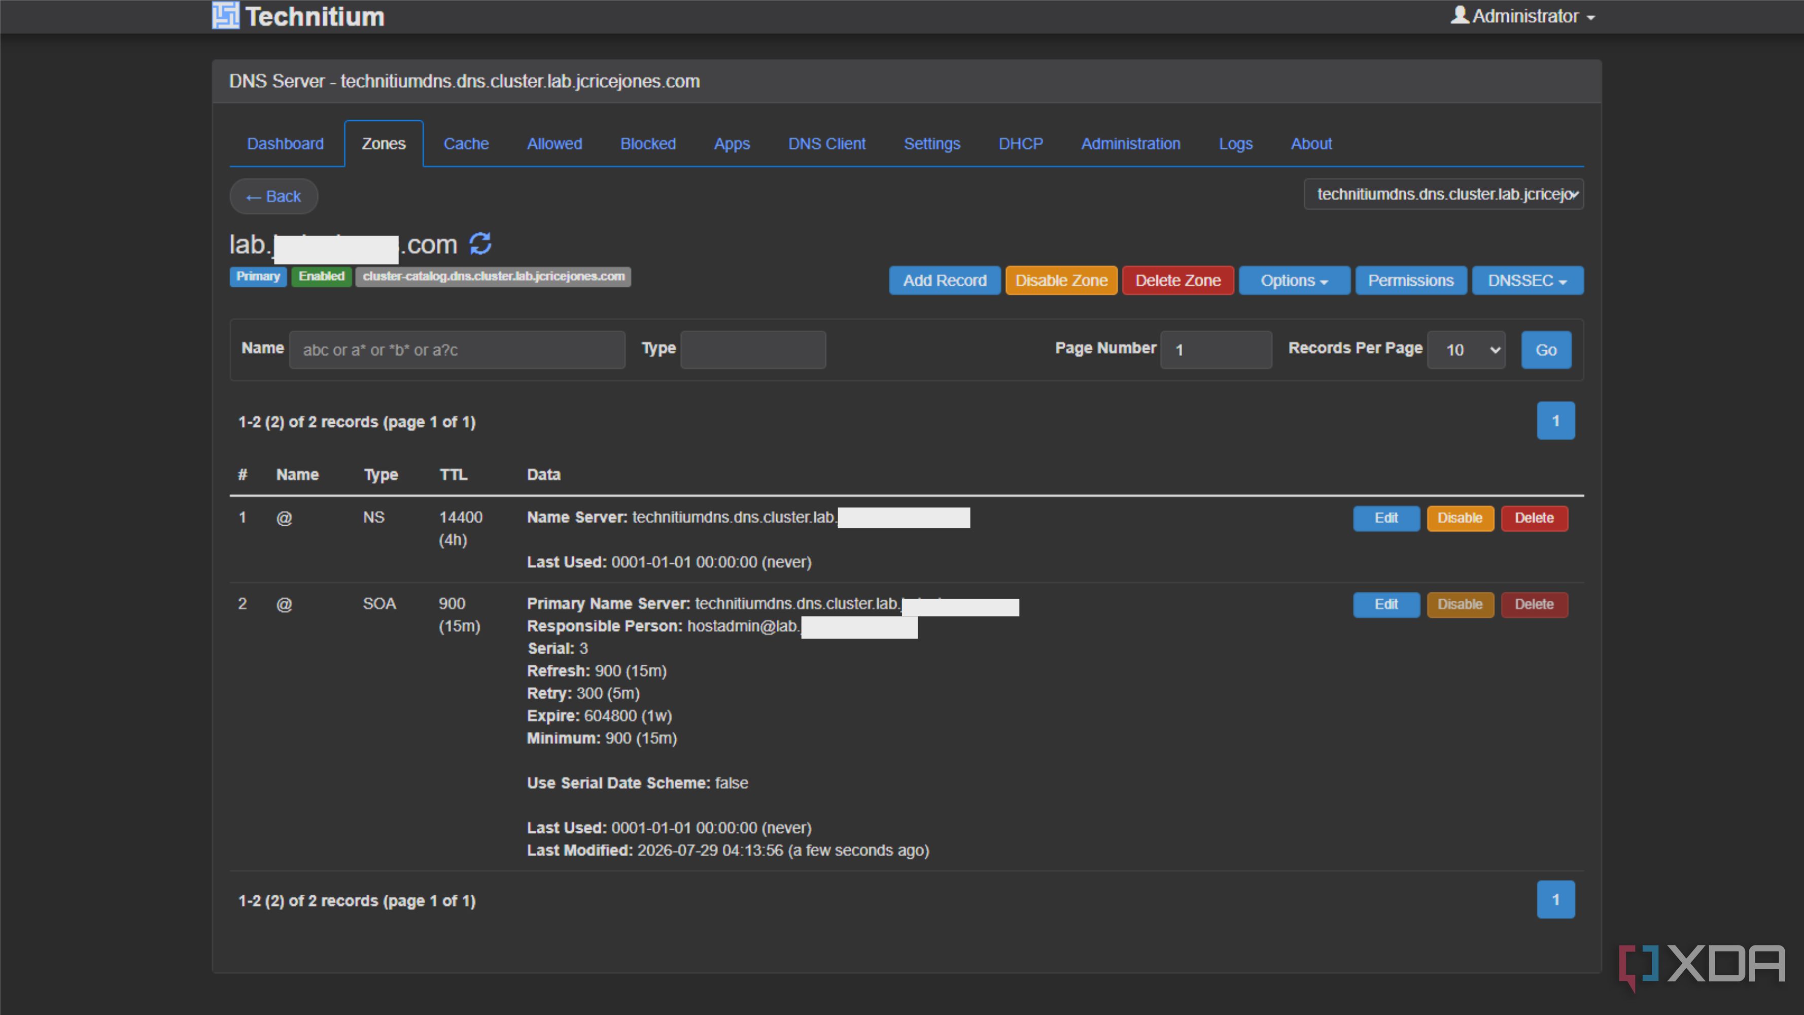The image size is (1804, 1015).
Task: Click the Retry: 300 (5m) line
Action: (x=583, y=693)
